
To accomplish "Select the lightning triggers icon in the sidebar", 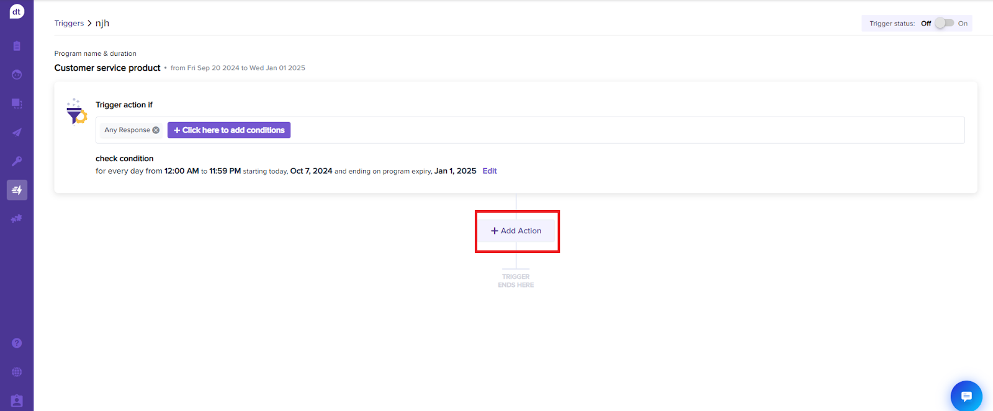I will [17, 190].
